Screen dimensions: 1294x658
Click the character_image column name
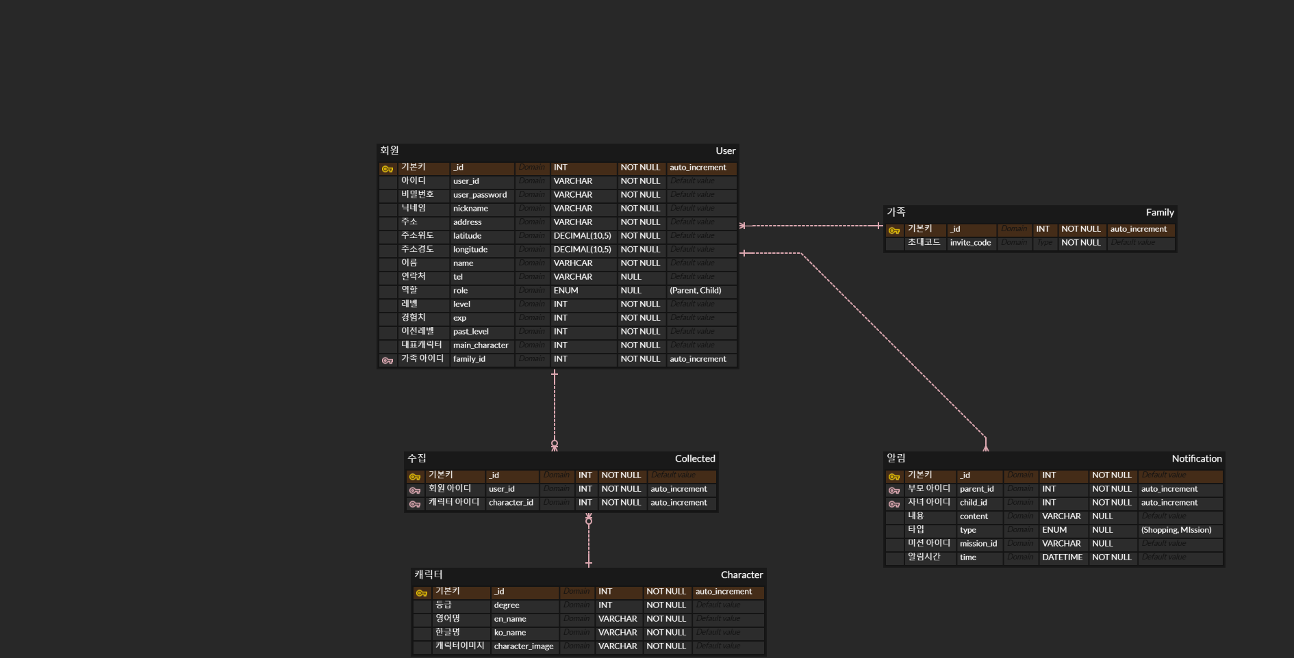524,646
